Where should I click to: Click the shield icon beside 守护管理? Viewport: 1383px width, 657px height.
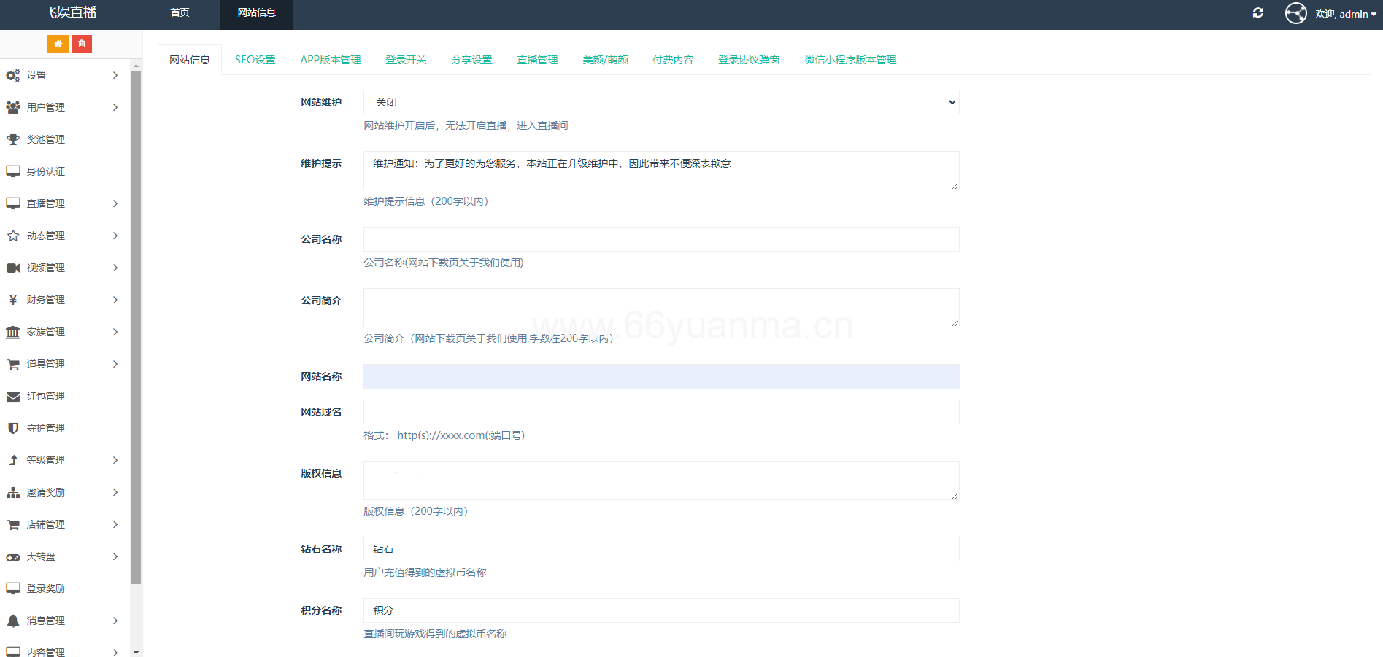coord(13,428)
